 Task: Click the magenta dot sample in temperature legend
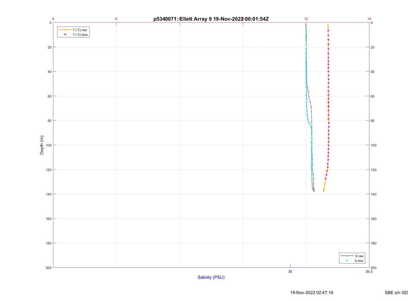pos(65,34)
